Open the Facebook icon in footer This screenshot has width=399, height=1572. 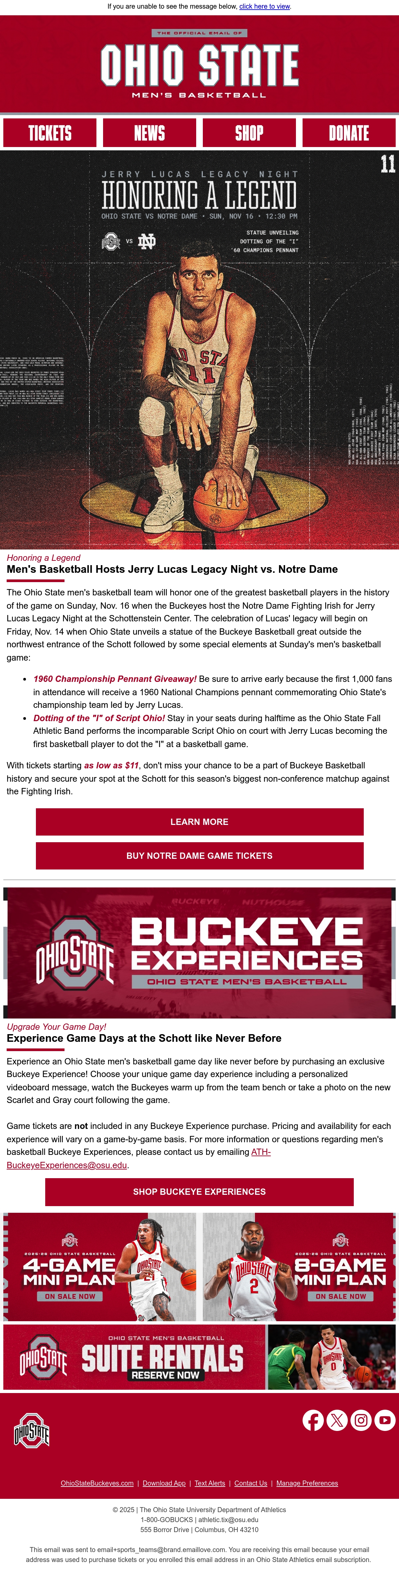coord(313,1420)
